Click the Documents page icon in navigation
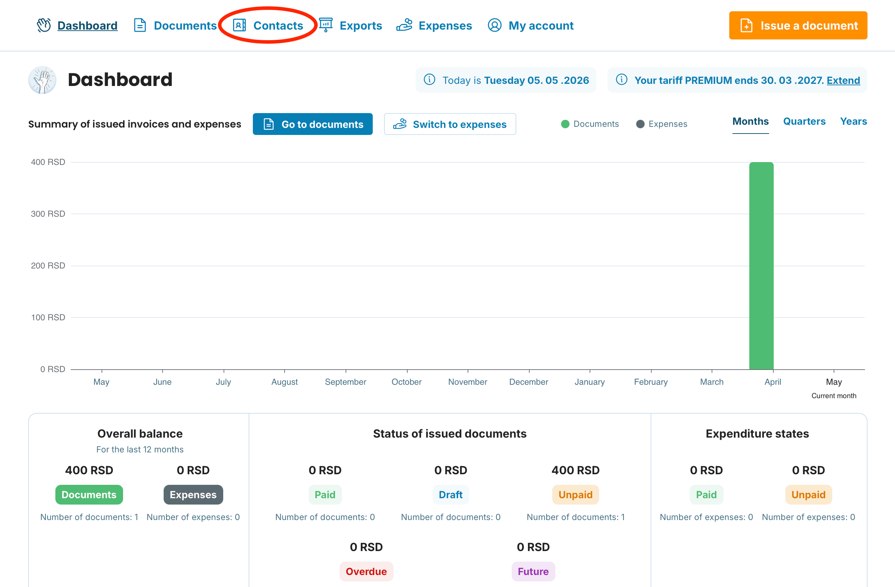 click(140, 25)
